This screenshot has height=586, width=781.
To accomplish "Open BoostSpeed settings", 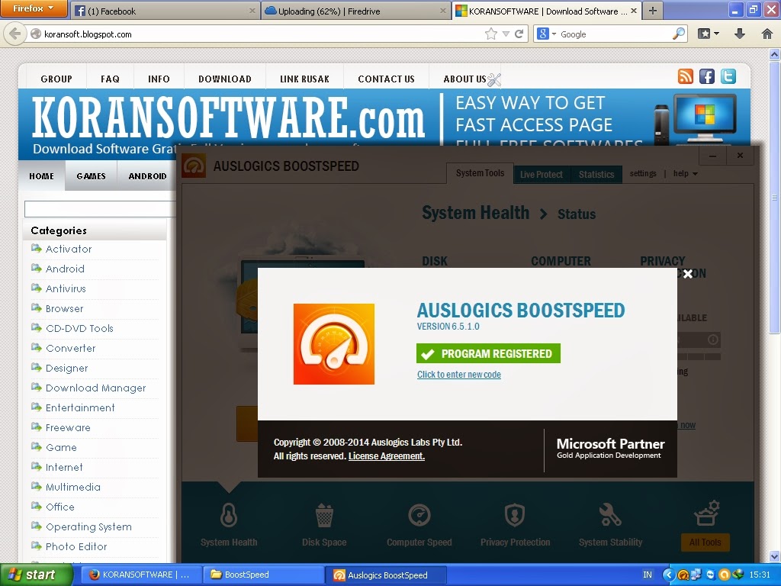I will (x=642, y=173).
